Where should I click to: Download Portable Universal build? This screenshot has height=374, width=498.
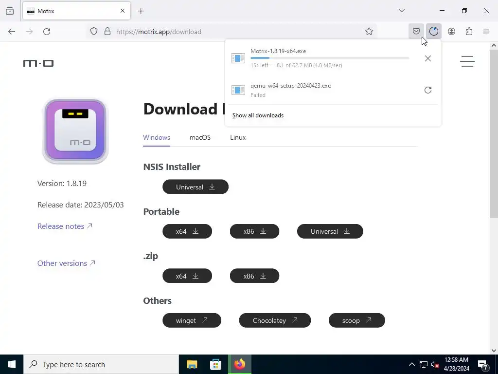point(330,231)
